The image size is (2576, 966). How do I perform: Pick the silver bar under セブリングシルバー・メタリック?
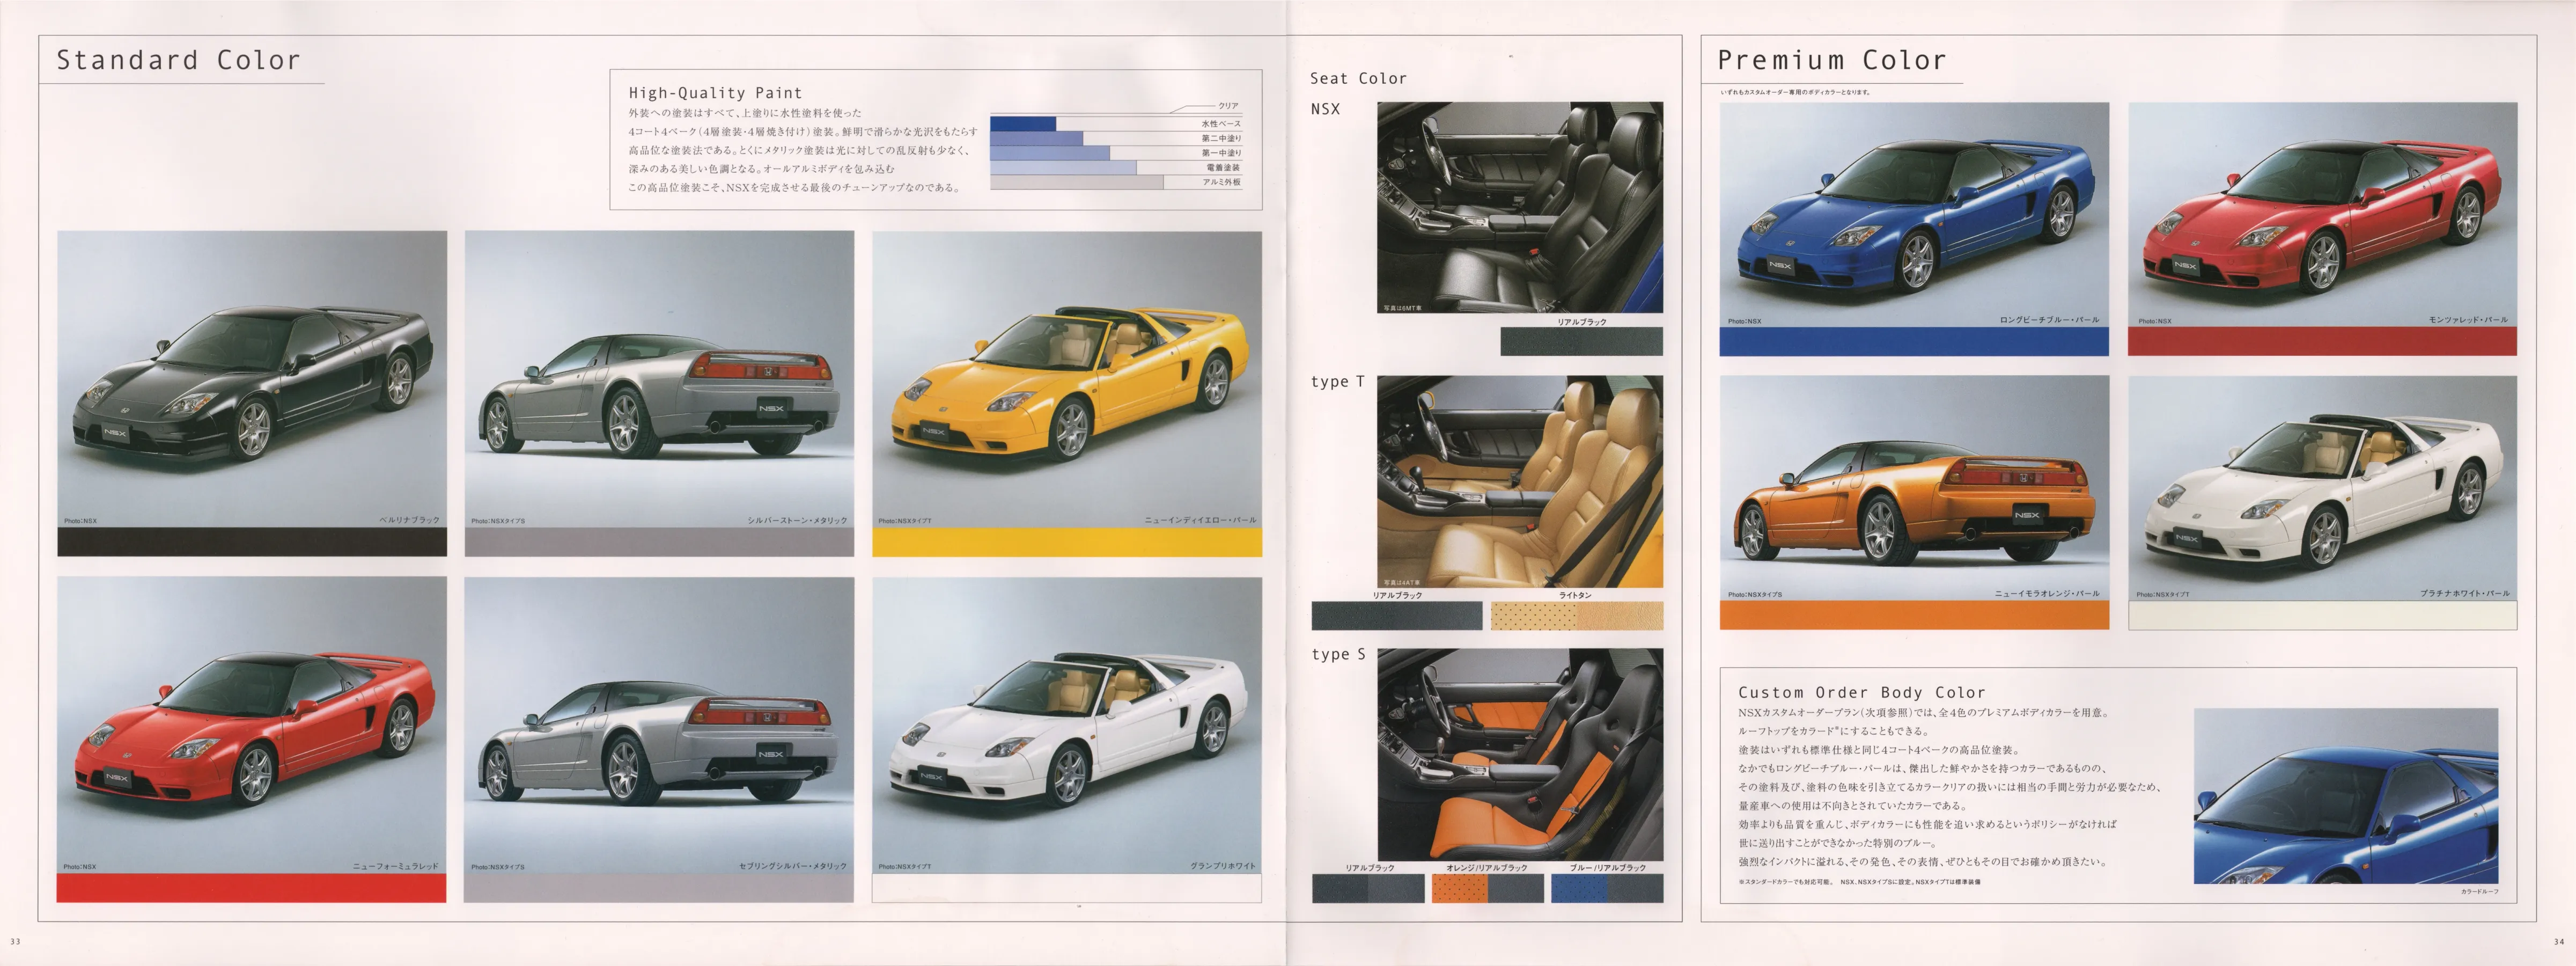coord(659,888)
